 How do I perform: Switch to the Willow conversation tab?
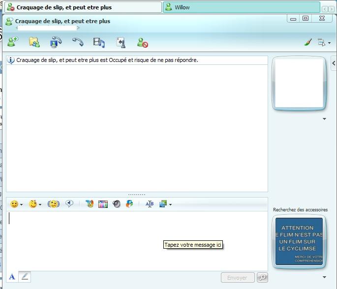241,7
